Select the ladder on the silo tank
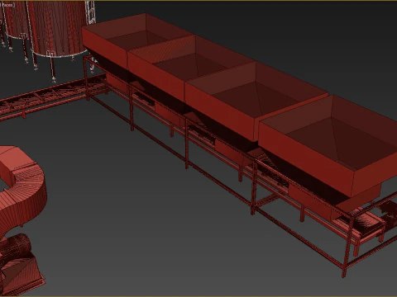Viewport: 397px width, 297px height. [x=90, y=12]
